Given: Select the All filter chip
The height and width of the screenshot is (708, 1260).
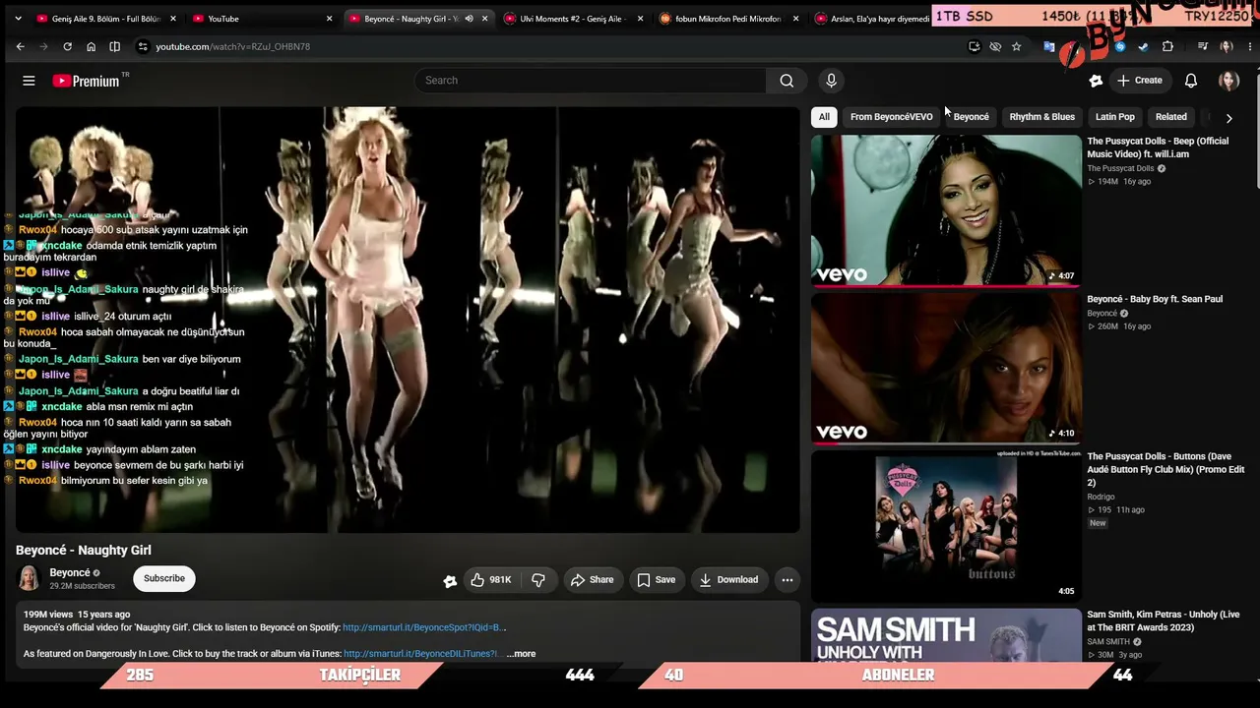Looking at the screenshot, I should coord(824,117).
